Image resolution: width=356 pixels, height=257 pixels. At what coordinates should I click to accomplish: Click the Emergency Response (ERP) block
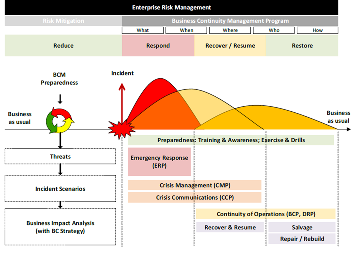(159, 162)
